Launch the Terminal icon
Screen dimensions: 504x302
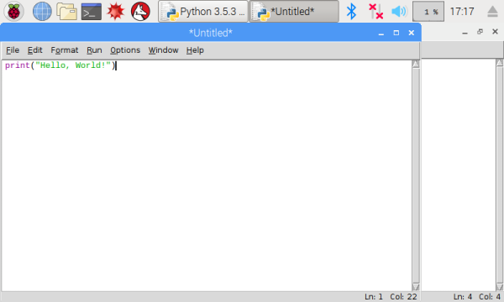coord(92,12)
